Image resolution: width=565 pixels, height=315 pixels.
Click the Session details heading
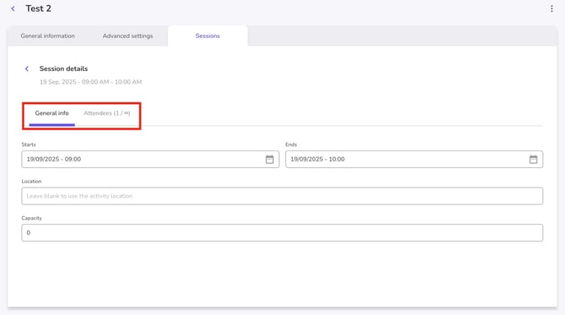coord(63,68)
